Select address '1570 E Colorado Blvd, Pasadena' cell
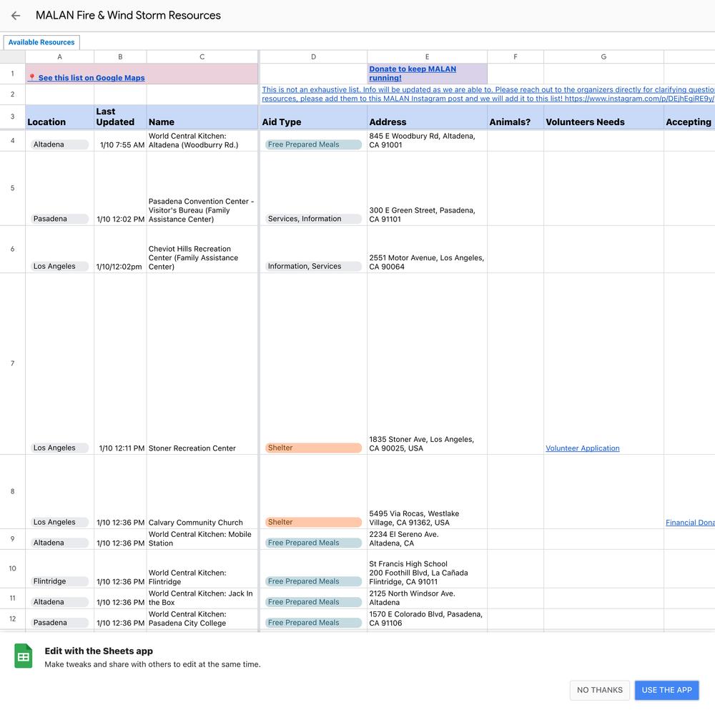715x715 pixels. coord(428,618)
